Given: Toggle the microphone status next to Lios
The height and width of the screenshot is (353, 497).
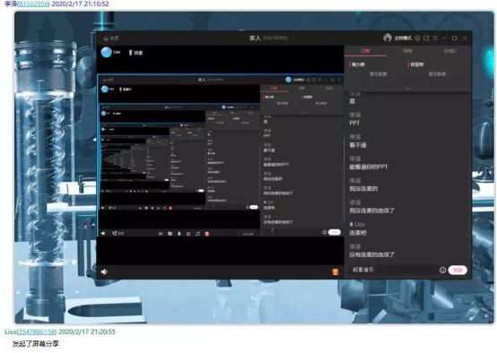Looking at the screenshot, I should click(x=135, y=53).
